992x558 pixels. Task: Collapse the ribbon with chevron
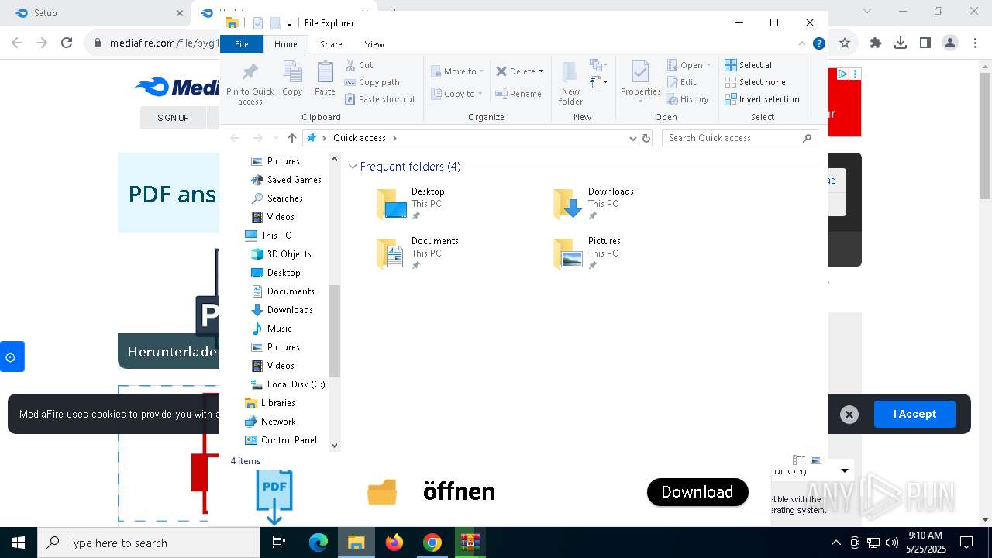click(802, 44)
